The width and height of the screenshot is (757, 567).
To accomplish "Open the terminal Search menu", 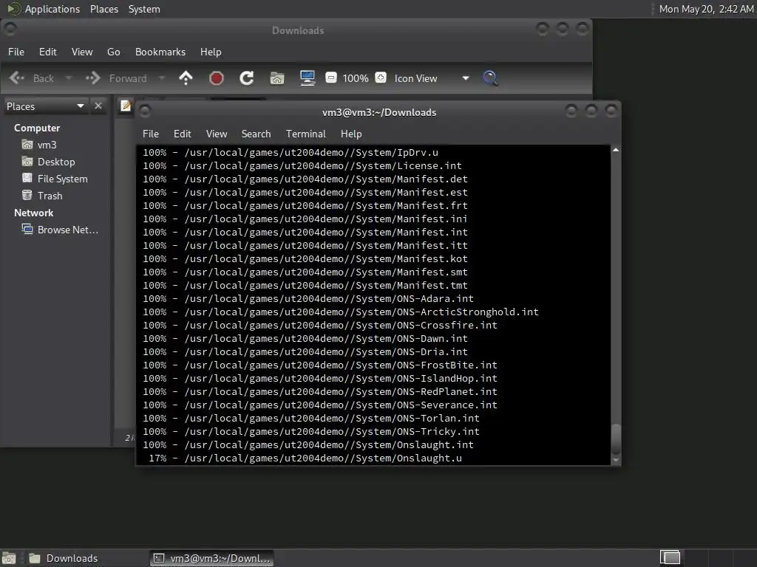I will [257, 134].
